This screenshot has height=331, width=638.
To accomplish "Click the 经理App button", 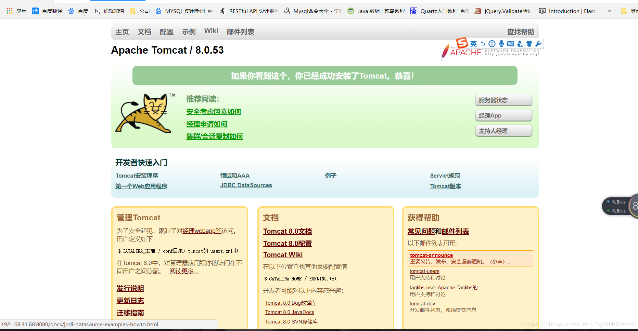I will [503, 115].
